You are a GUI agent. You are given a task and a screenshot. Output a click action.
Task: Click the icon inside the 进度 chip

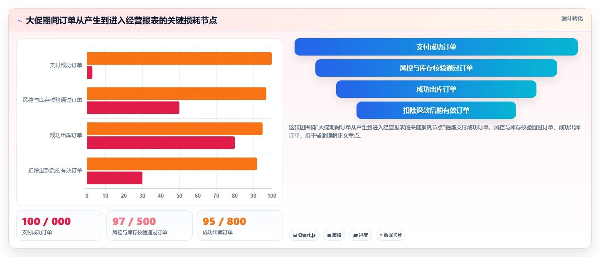point(355,235)
